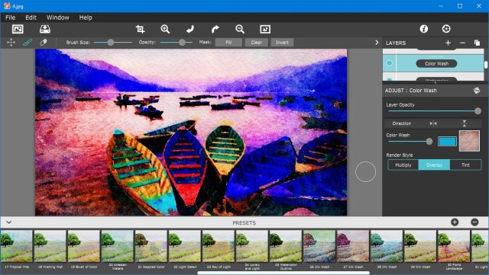Click the presets horizontal scrollbar
This screenshot has height=275, width=489.
pyautogui.click(x=283, y=273)
